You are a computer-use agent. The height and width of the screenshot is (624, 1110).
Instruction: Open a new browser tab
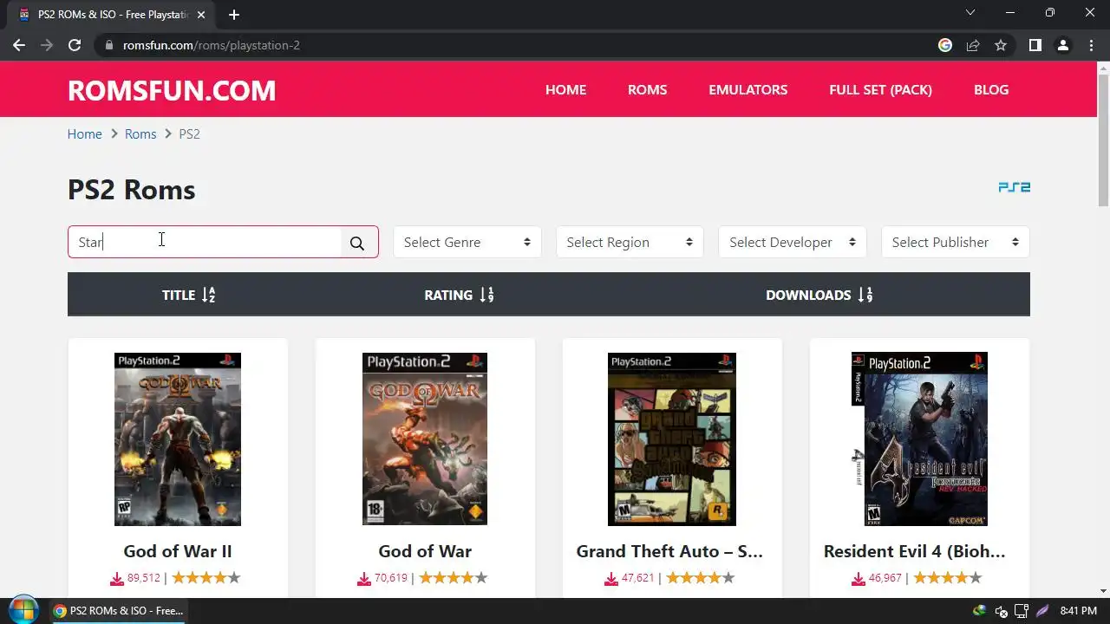234,15
